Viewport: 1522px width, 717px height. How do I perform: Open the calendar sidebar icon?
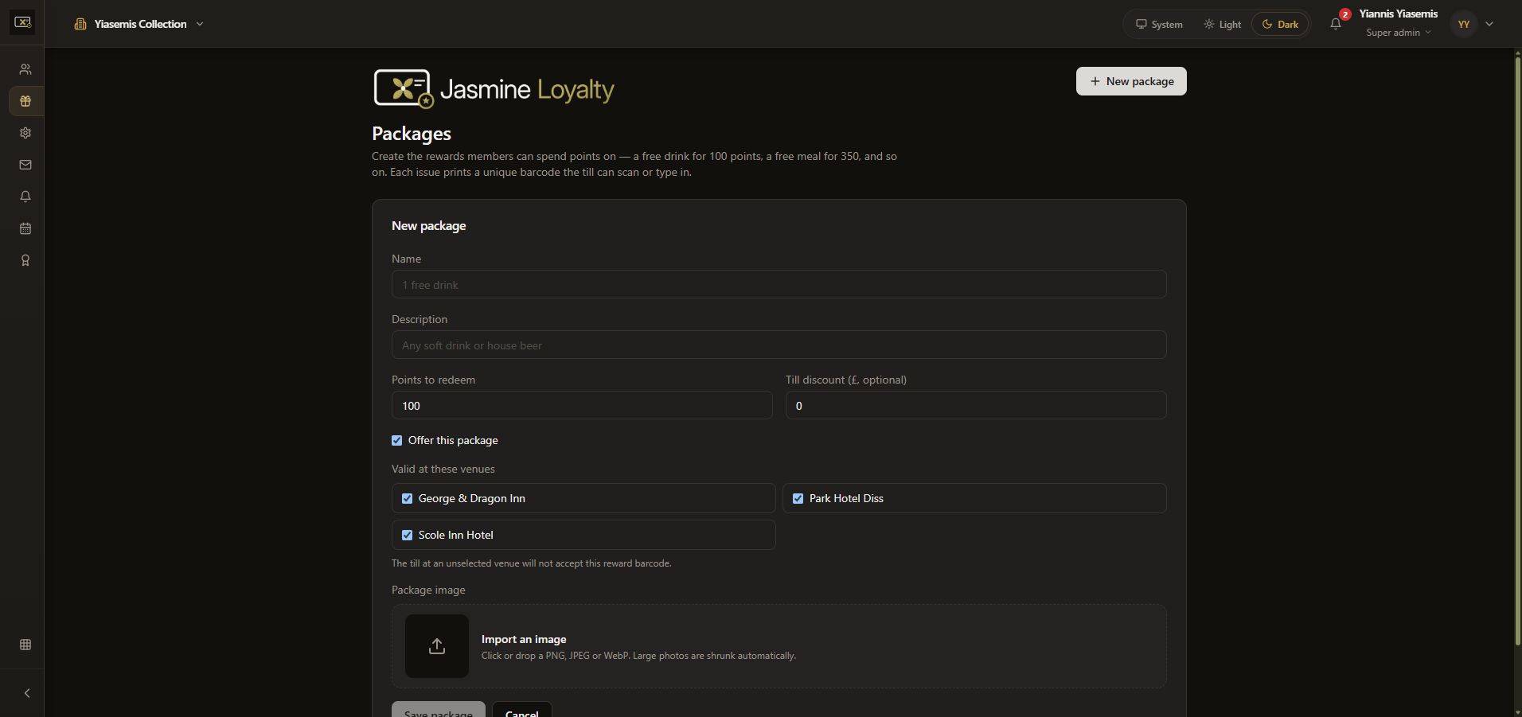tap(25, 228)
